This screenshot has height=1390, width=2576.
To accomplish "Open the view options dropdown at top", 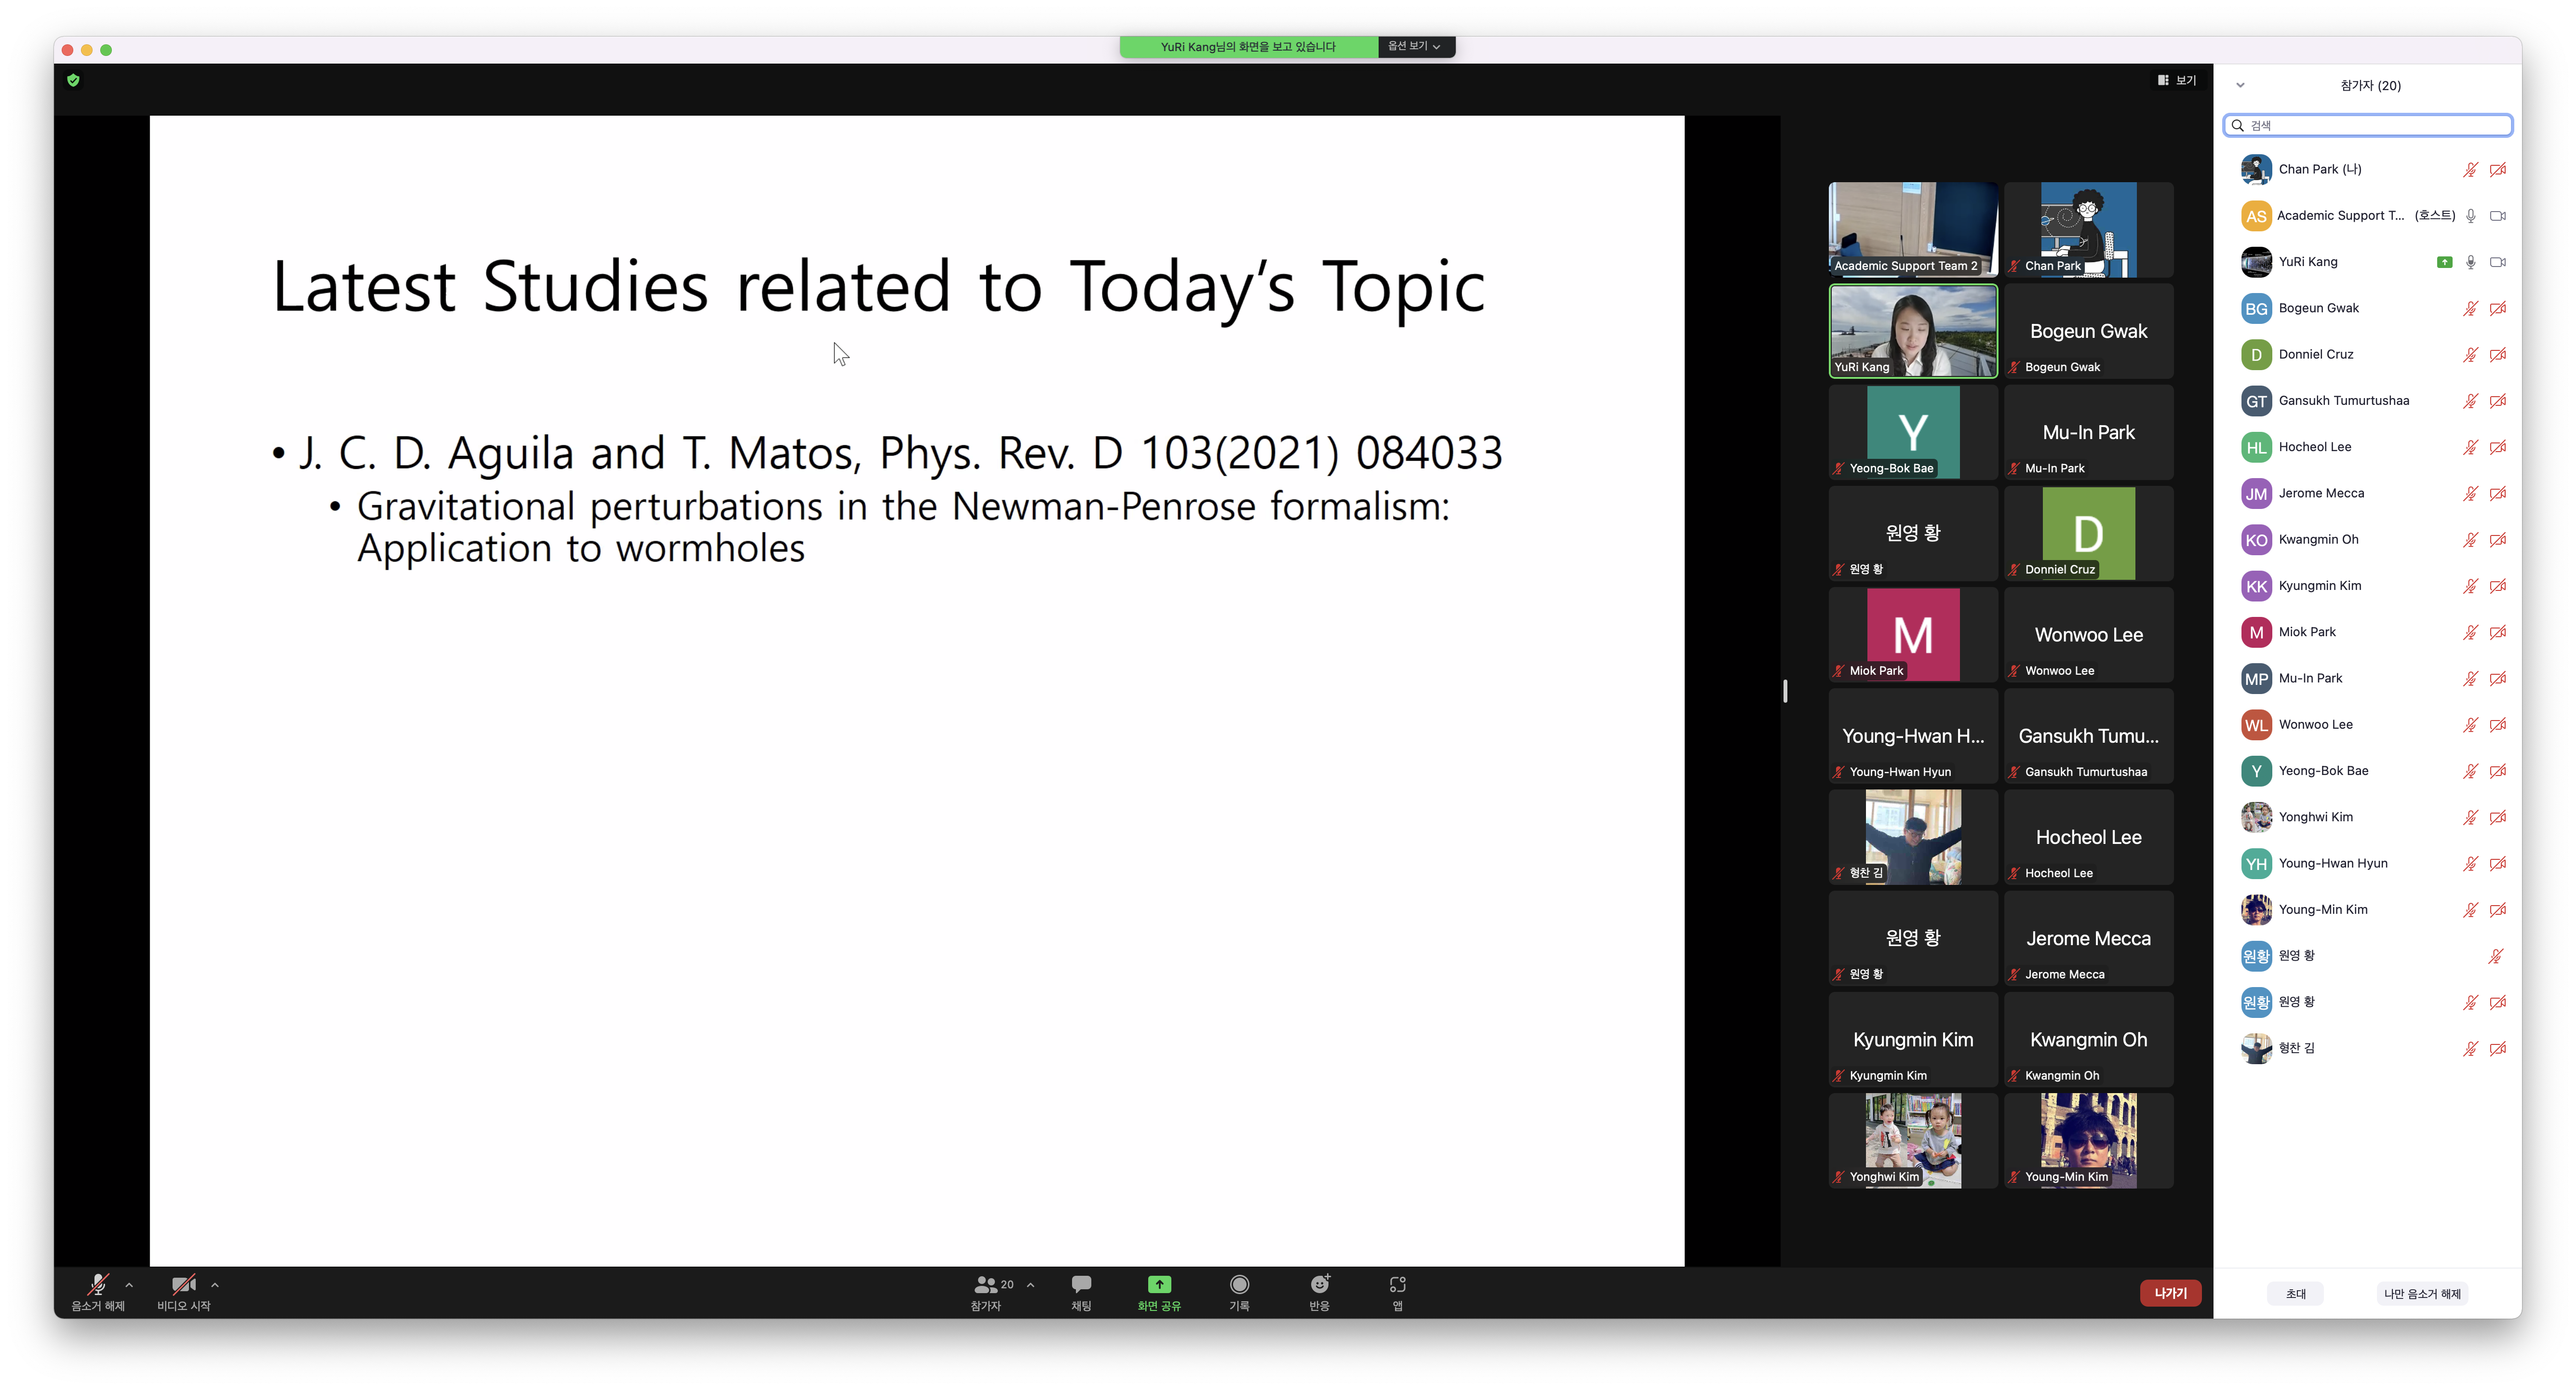I will tap(1414, 46).
